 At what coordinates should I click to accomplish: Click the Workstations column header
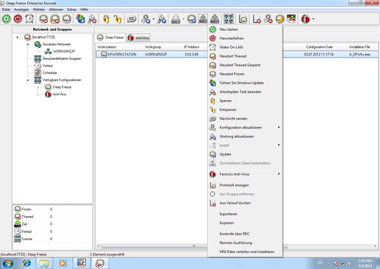119,47
